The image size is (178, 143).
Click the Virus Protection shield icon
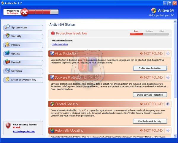point(52,54)
